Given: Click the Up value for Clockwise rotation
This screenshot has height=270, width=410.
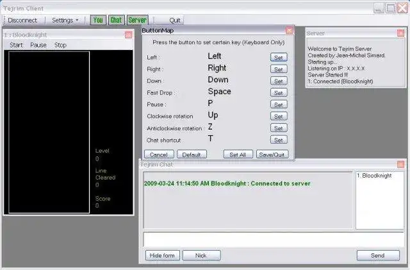Looking at the screenshot, I should click(213, 115).
